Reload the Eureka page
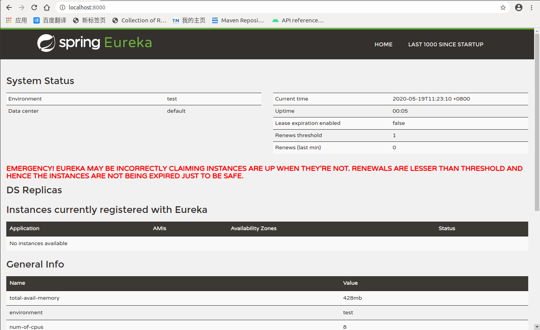 point(34,7)
